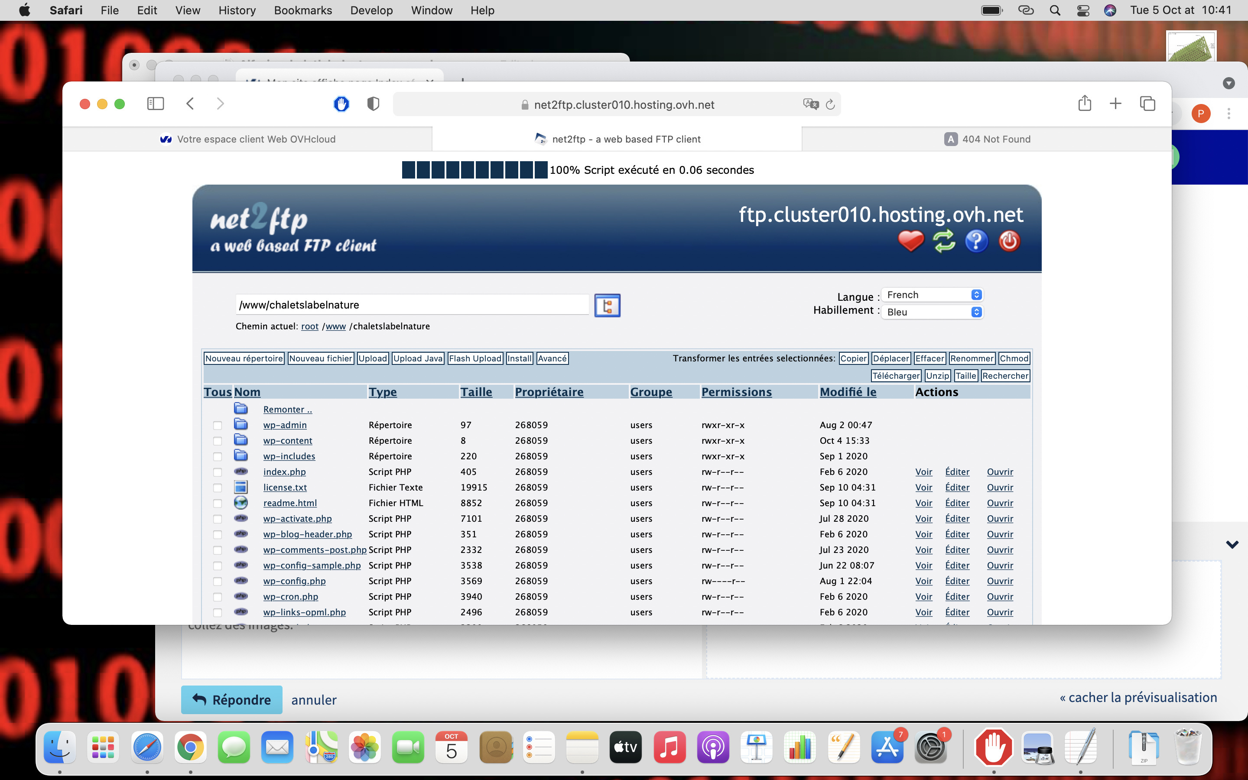Click the green refresh arrows icon
The width and height of the screenshot is (1248, 780).
(944, 241)
